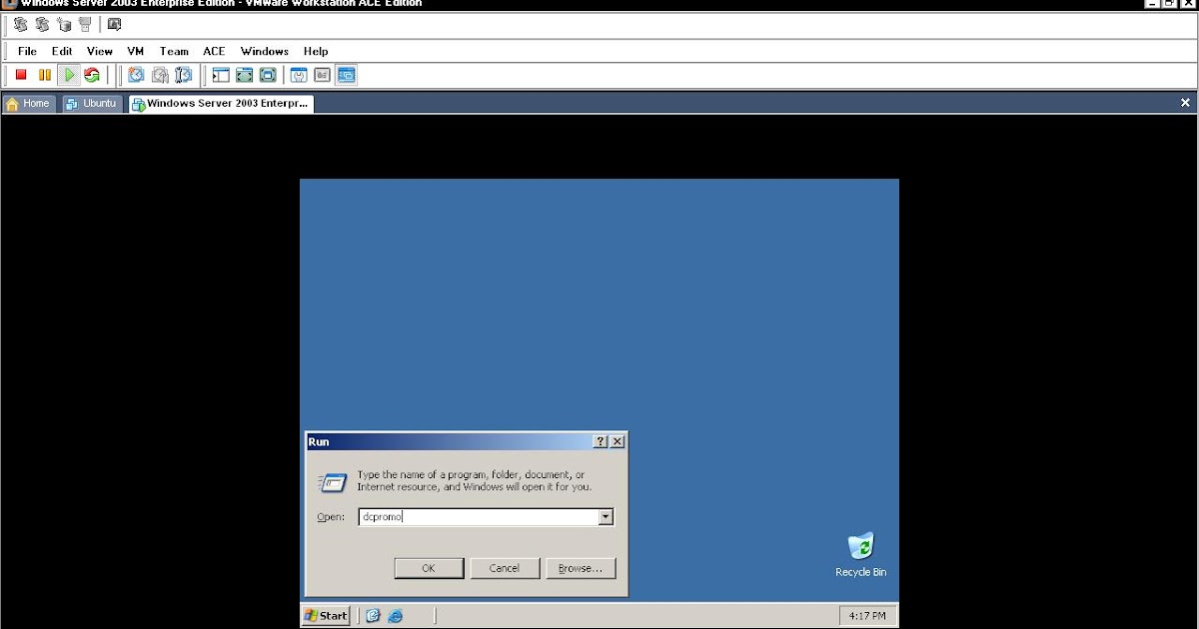Click the Browse button
Viewport: 1199px width, 629px height.
(581, 567)
